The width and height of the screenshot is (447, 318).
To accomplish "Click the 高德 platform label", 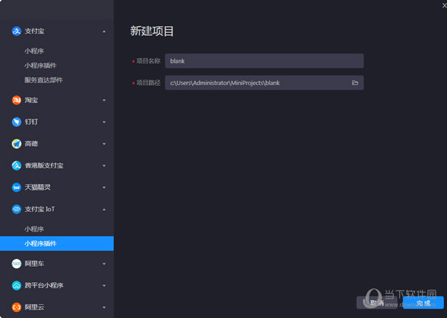I will tap(31, 144).
